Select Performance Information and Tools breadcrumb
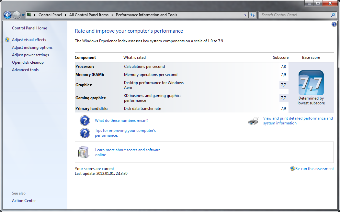 pos(147,15)
